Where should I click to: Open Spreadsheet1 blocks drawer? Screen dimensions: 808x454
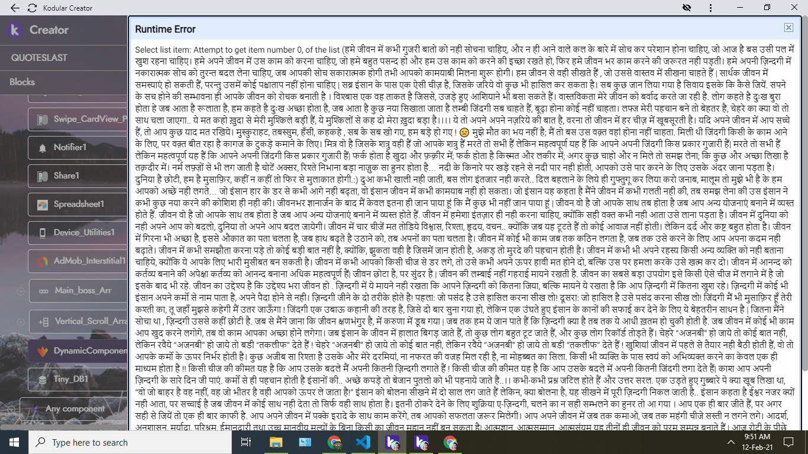[78, 204]
